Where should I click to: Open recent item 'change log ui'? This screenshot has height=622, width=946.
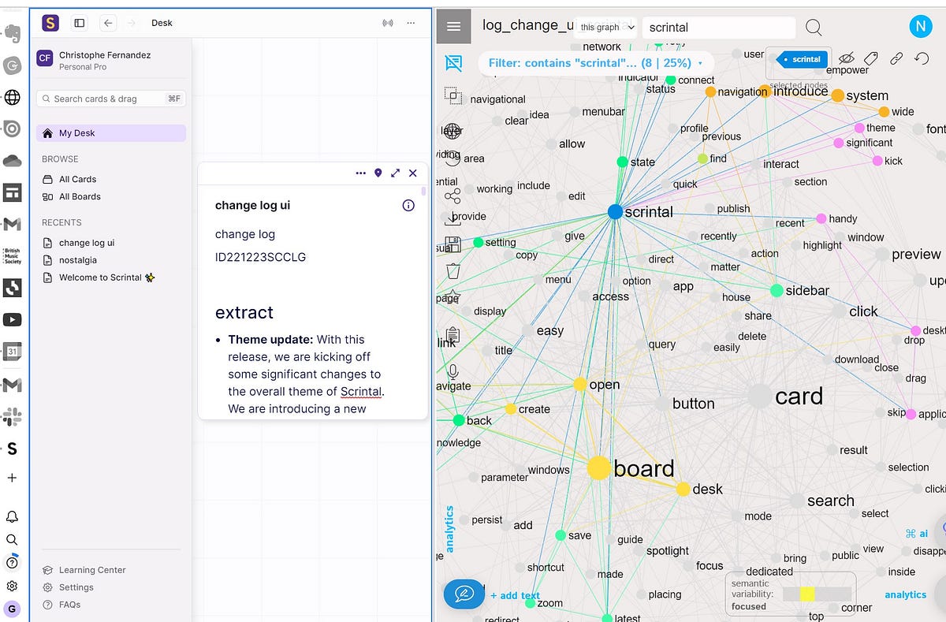pos(79,243)
